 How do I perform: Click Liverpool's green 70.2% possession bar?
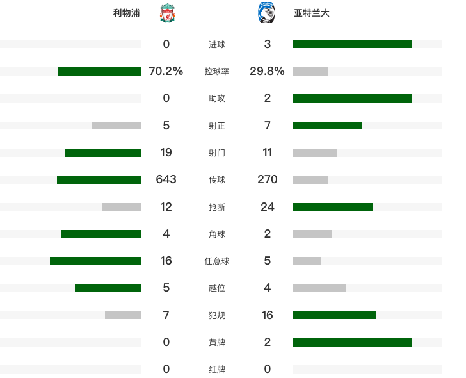point(99,72)
